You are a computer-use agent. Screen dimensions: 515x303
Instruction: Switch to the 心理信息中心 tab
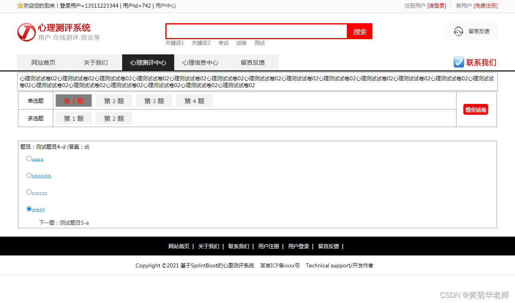tap(200, 62)
